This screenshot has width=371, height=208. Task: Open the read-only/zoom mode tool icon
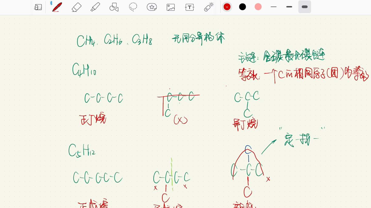click(x=38, y=7)
